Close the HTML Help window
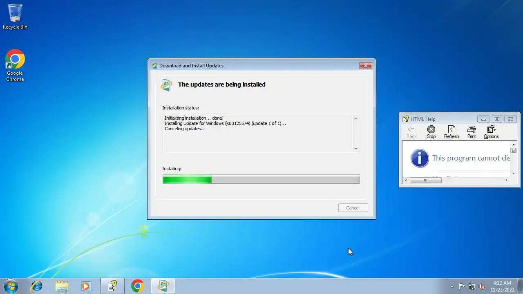 coord(510,119)
